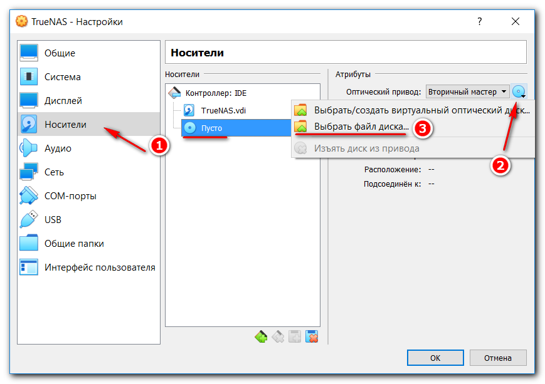Open the Вторичный мастер port dropdown
545x384 pixels.
467,91
